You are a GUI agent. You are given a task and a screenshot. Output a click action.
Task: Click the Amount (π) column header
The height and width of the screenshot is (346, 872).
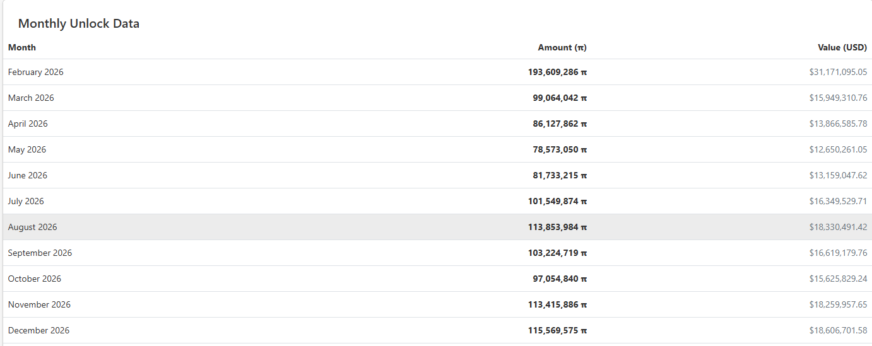pos(562,47)
